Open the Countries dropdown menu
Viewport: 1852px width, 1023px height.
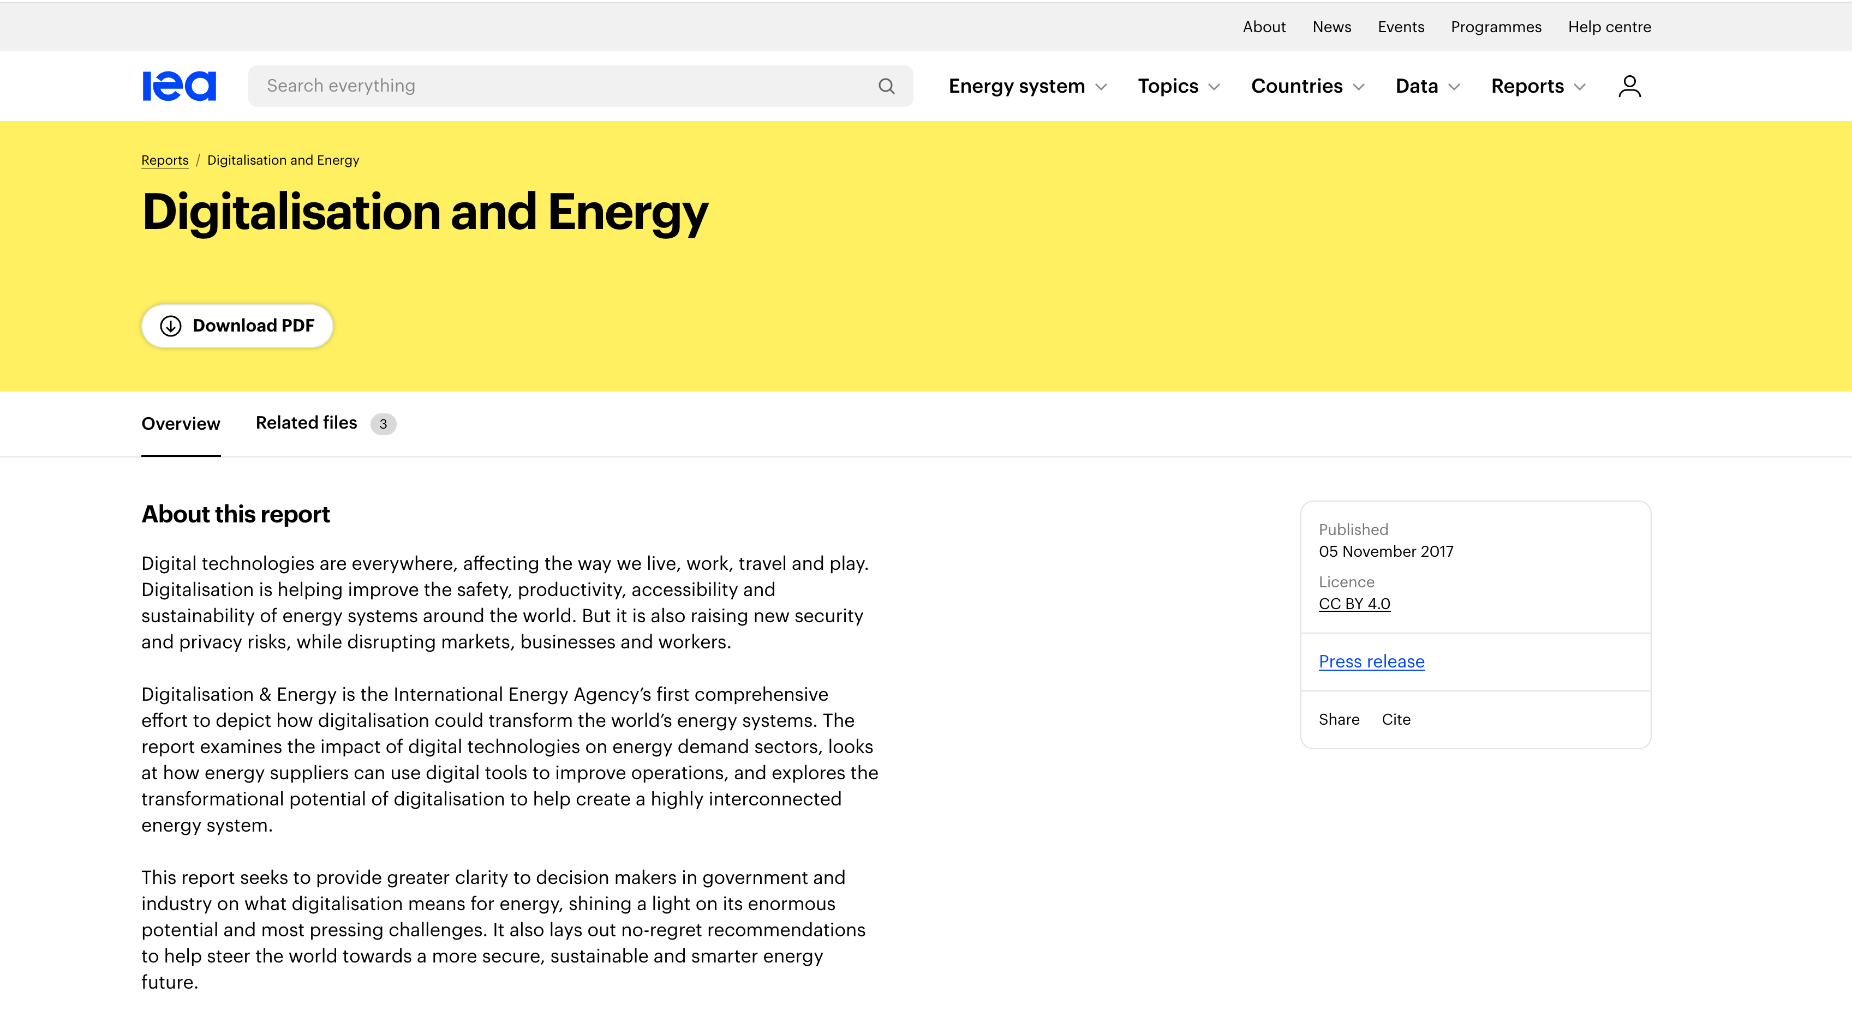[1308, 86]
